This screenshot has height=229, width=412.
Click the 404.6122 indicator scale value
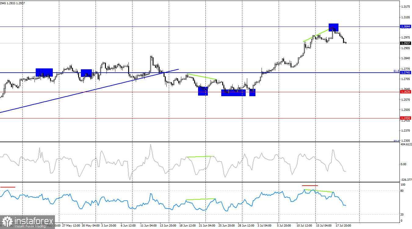click(x=406, y=144)
